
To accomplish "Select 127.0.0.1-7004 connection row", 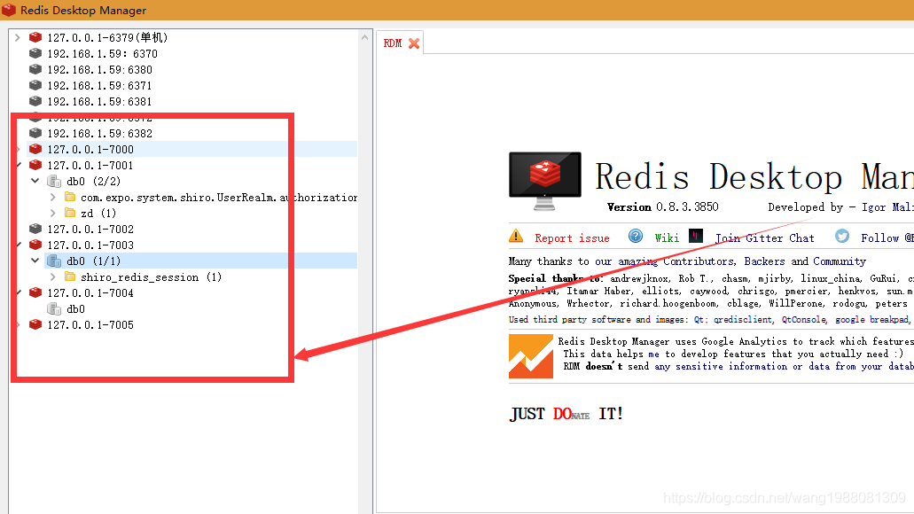I will 90,292.
